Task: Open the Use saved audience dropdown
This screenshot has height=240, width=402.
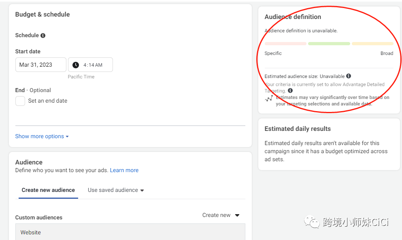Action: 116,190
